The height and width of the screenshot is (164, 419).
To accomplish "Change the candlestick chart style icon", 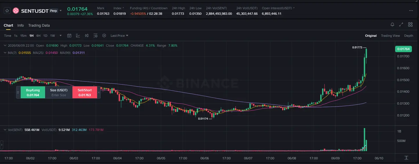I will click(87, 36).
